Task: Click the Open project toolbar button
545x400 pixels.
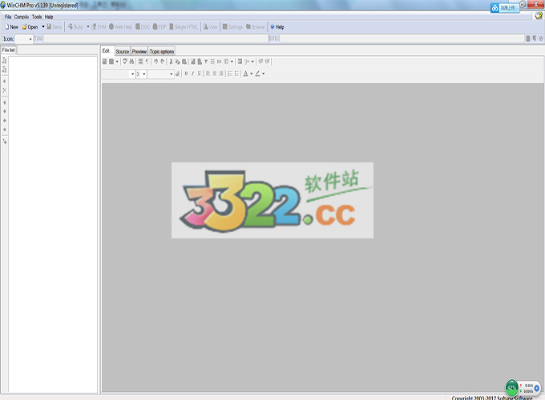Action: (x=30, y=26)
